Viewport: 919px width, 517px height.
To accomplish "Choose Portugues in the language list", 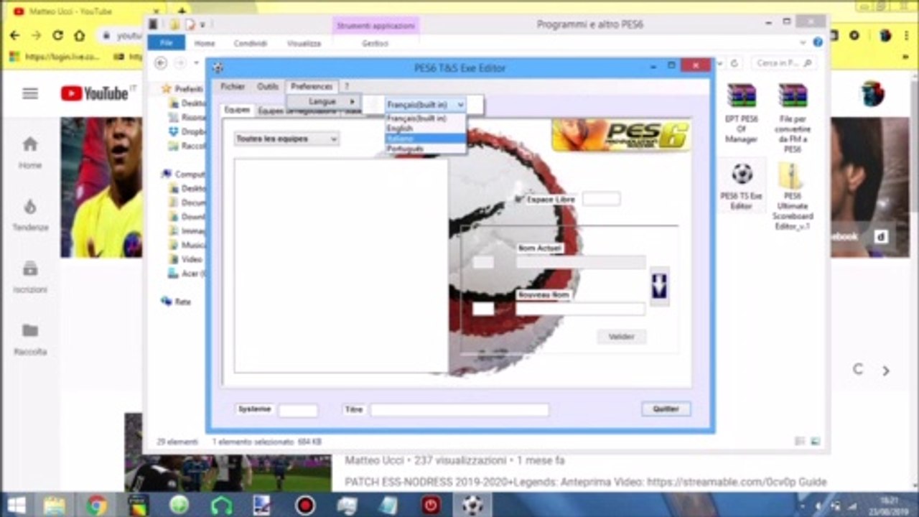I will point(426,148).
